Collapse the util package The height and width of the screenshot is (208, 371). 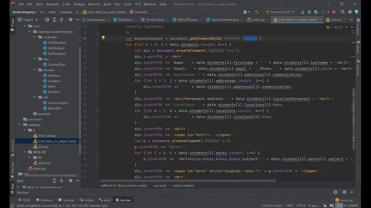click(x=35, y=97)
